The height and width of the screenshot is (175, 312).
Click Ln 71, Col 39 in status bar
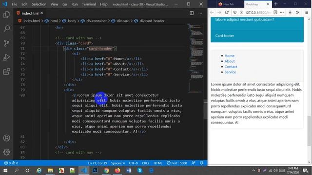tap(97, 163)
